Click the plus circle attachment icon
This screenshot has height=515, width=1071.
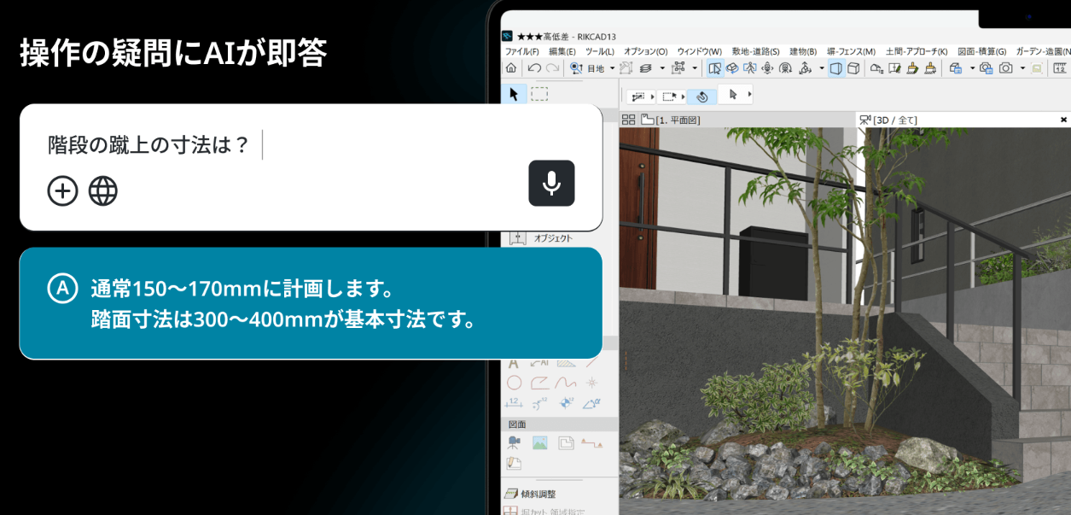62,190
